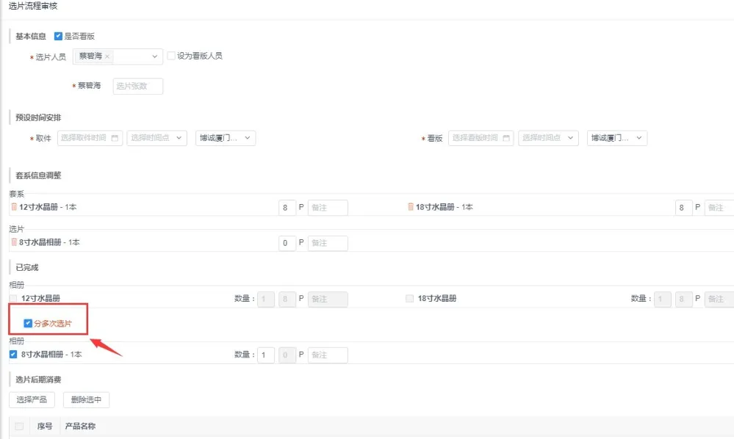Click calendar icon in 选择看版时间 field
Image resolution: width=734 pixels, height=439 pixels.
(505, 138)
